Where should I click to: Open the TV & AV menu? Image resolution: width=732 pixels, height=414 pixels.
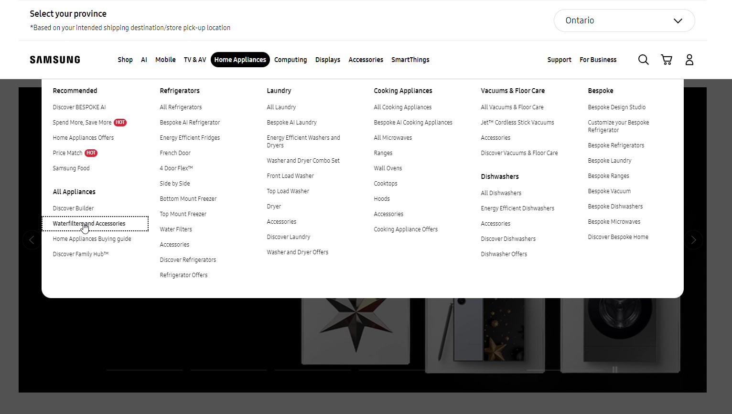pyautogui.click(x=195, y=60)
